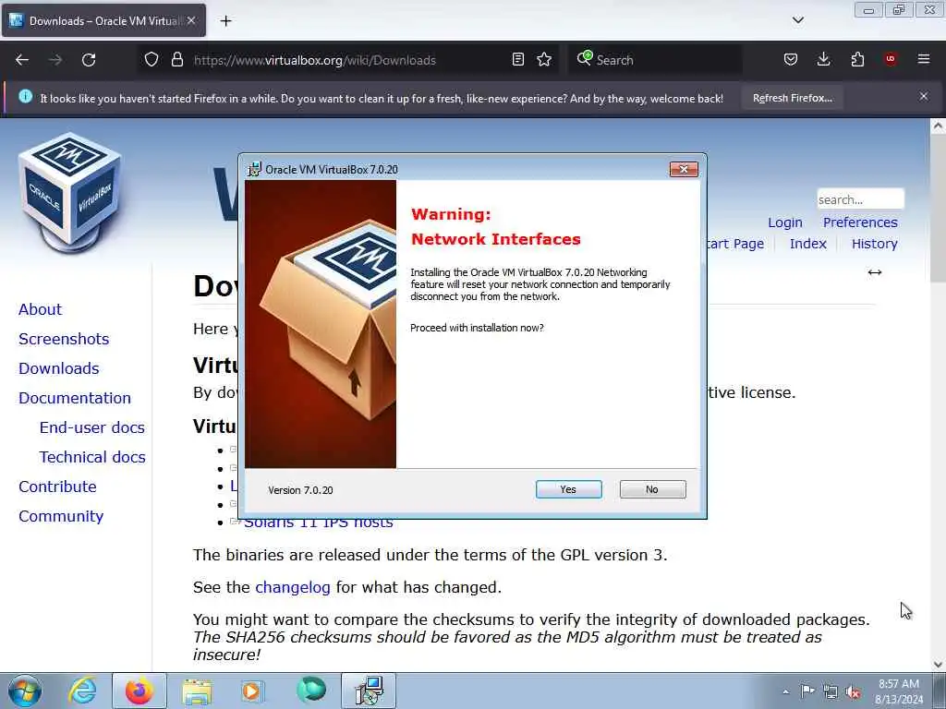Viewport: 946px width, 709px height.
Task: Open the Firefox hamburger menu
Action: click(924, 59)
